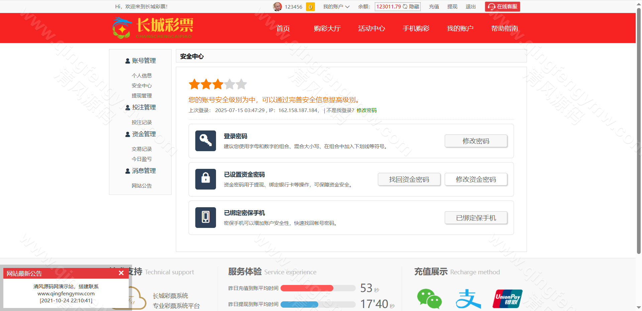Image resolution: width=642 pixels, height=311 pixels.
Task: Expand the 我的账户 dropdown in top bar
Action: (336, 7)
